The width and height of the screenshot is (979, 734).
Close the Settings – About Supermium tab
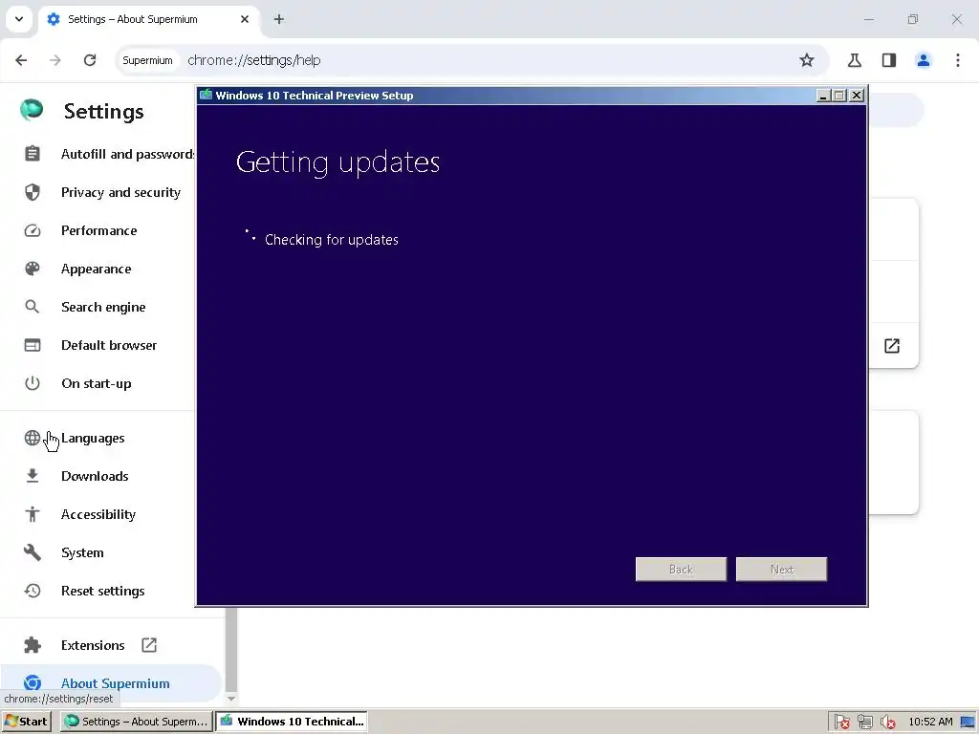245,19
